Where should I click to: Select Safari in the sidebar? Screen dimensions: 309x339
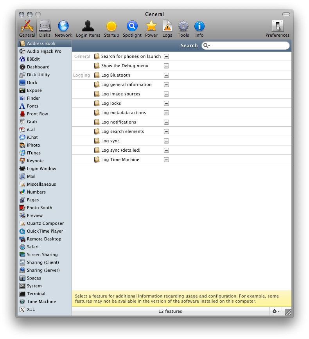[45, 247]
